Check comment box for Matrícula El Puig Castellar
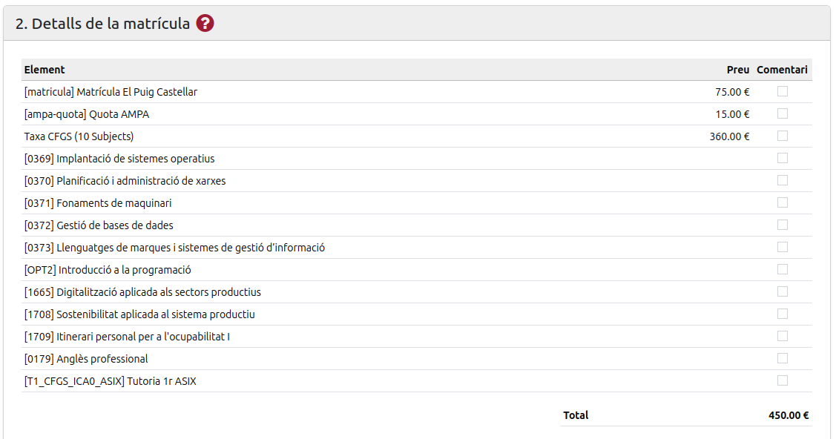Screen dimensions: 836x439 pyautogui.click(x=782, y=92)
